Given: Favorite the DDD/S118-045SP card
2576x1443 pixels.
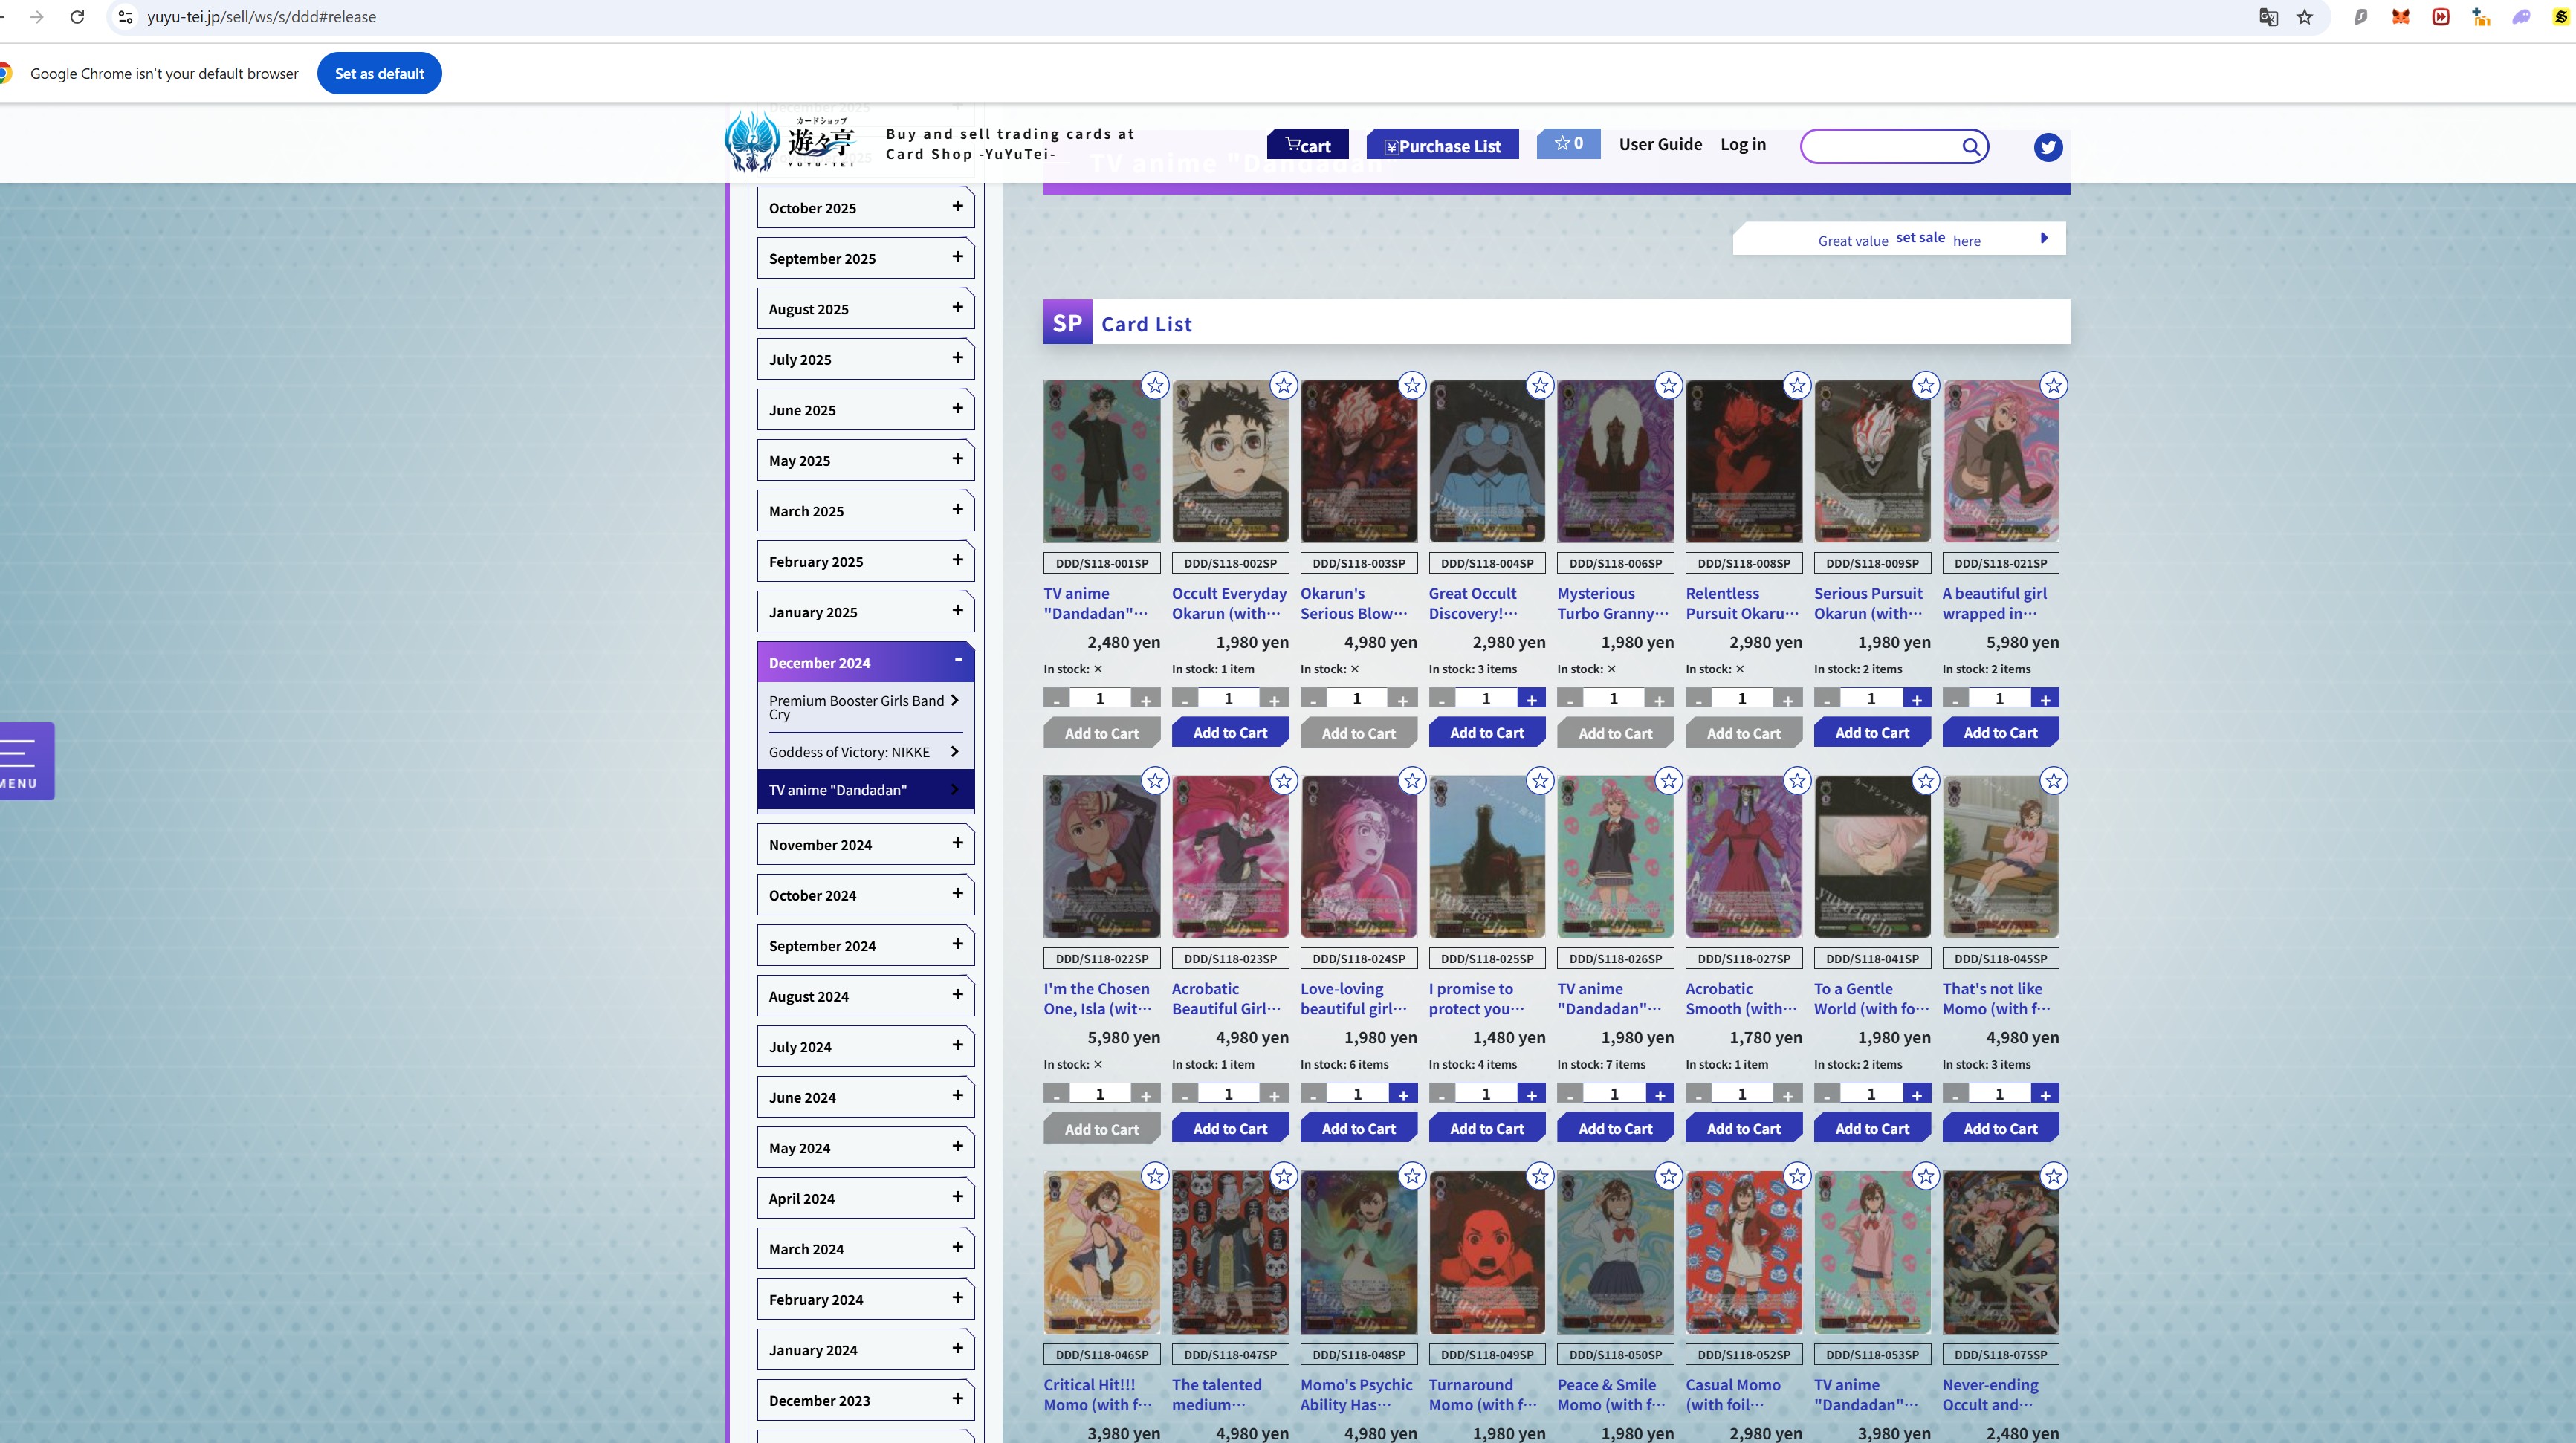Looking at the screenshot, I should [2054, 780].
